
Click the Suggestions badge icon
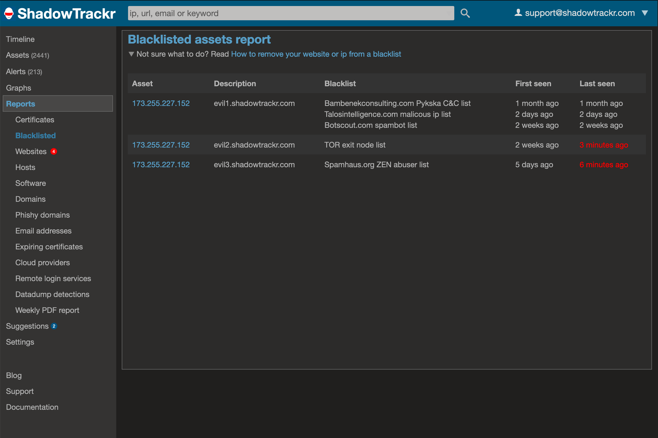(55, 326)
